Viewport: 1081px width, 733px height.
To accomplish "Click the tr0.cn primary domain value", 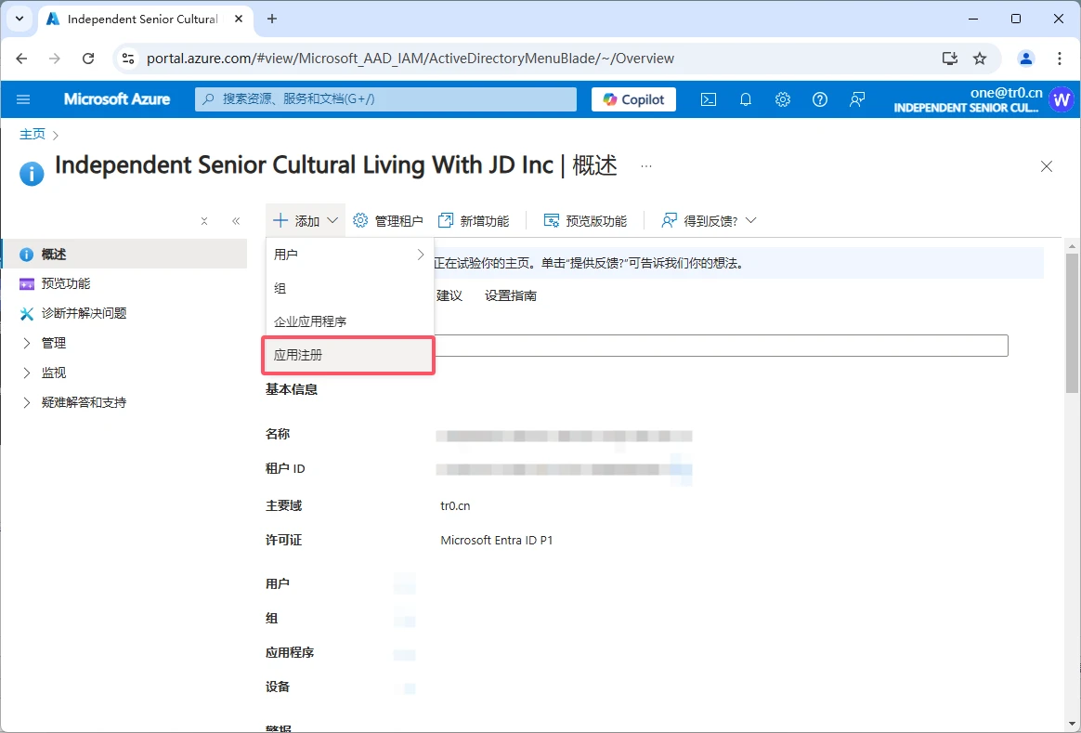I will pos(455,506).
